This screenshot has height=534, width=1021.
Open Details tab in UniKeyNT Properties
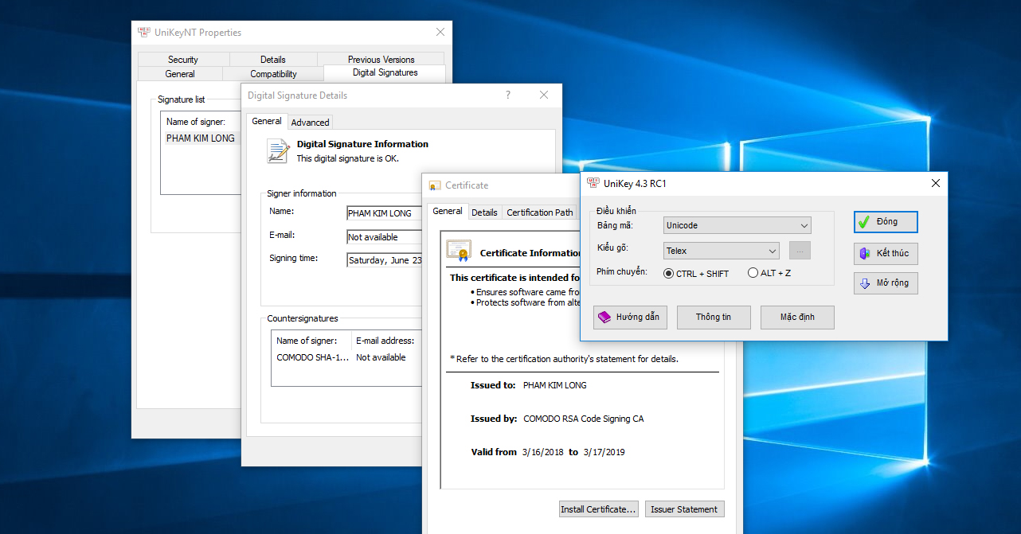click(x=273, y=60)
